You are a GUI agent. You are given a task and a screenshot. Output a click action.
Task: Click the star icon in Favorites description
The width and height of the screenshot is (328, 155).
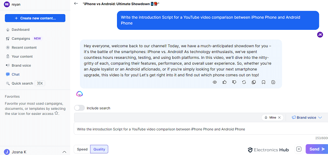[56, 113]
